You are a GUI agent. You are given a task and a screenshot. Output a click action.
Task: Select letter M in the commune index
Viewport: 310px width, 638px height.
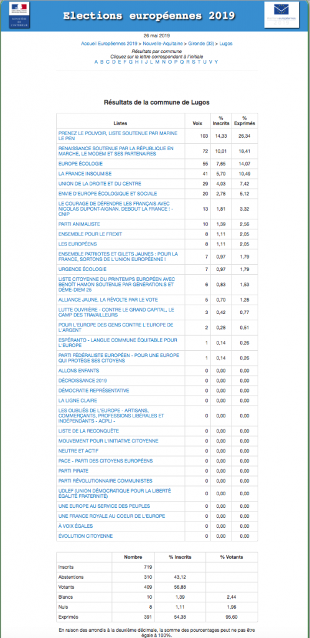coord(157,62)
